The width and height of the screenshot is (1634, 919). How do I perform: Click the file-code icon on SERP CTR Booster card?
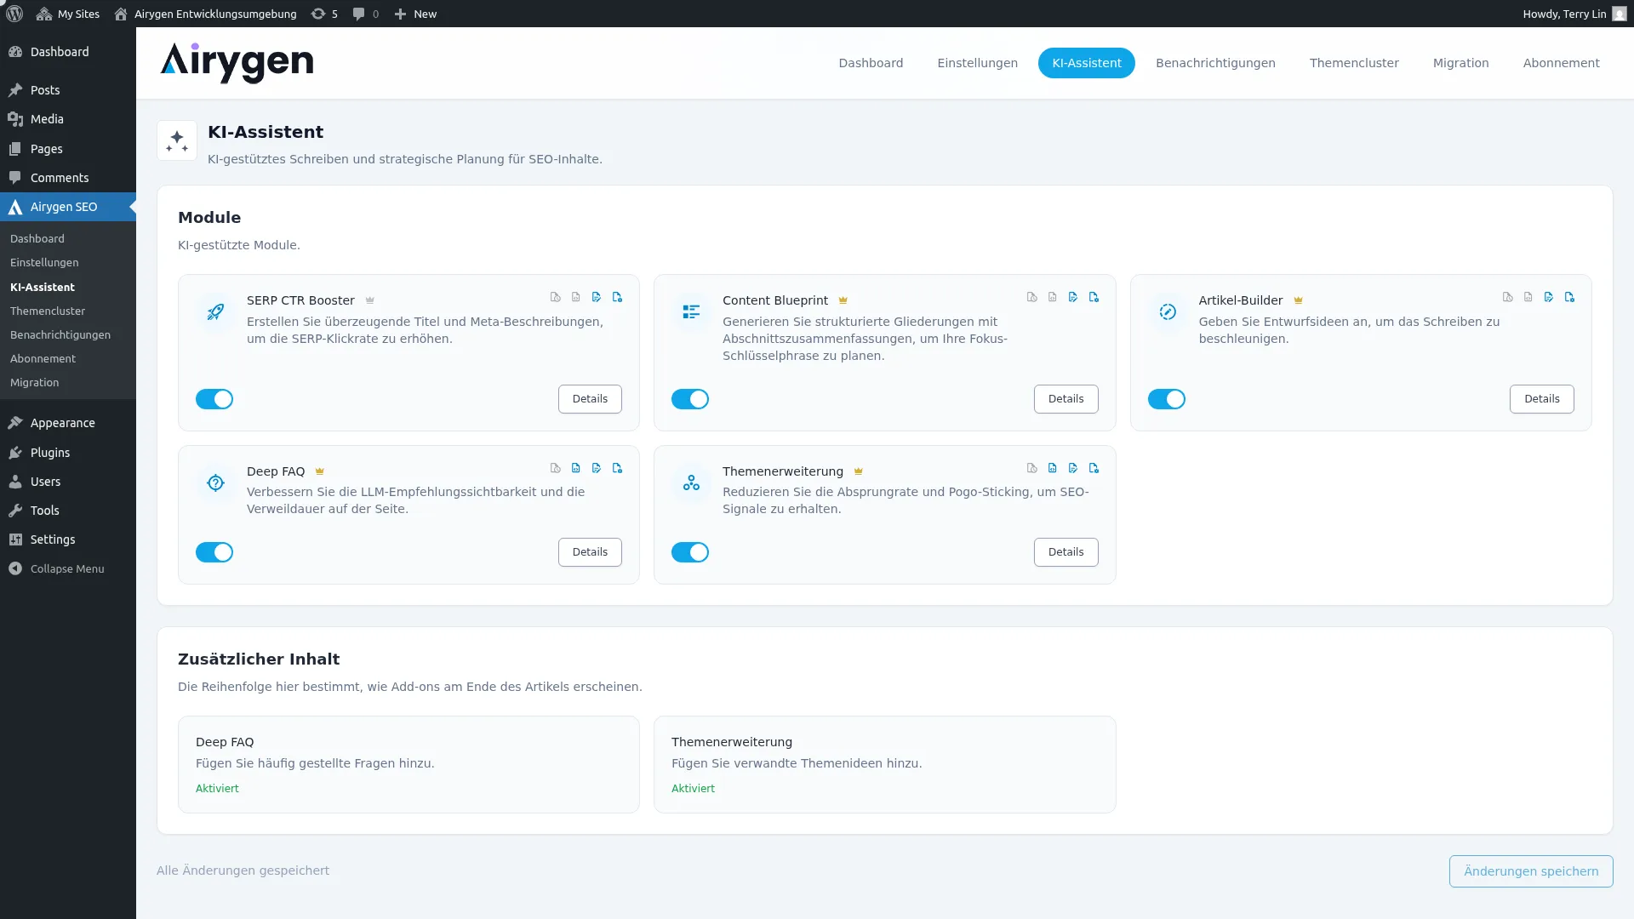click(x=576, y=297)
